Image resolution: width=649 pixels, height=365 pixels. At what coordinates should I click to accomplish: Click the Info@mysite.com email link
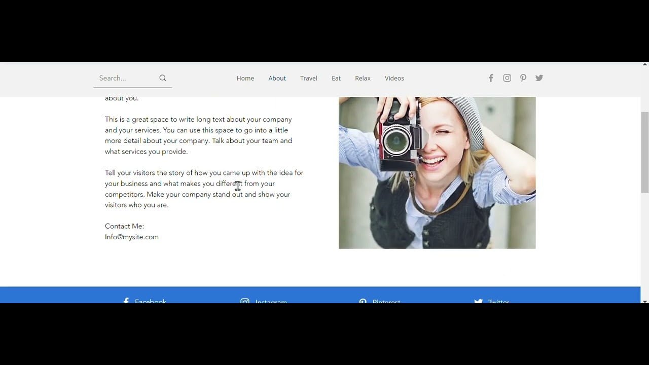coord(132,237)
